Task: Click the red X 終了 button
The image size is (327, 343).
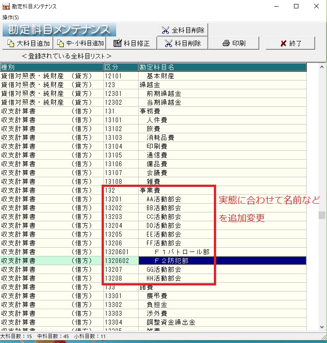Action: pos(290,43)
